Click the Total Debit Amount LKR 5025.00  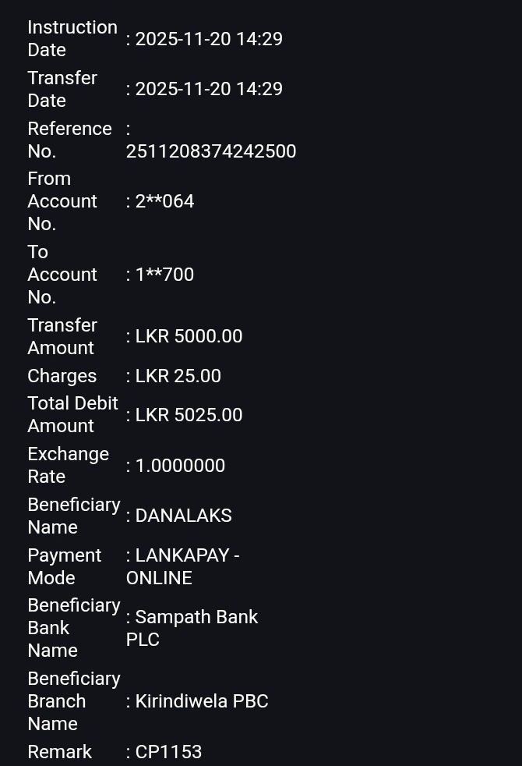tap(189, 415)
